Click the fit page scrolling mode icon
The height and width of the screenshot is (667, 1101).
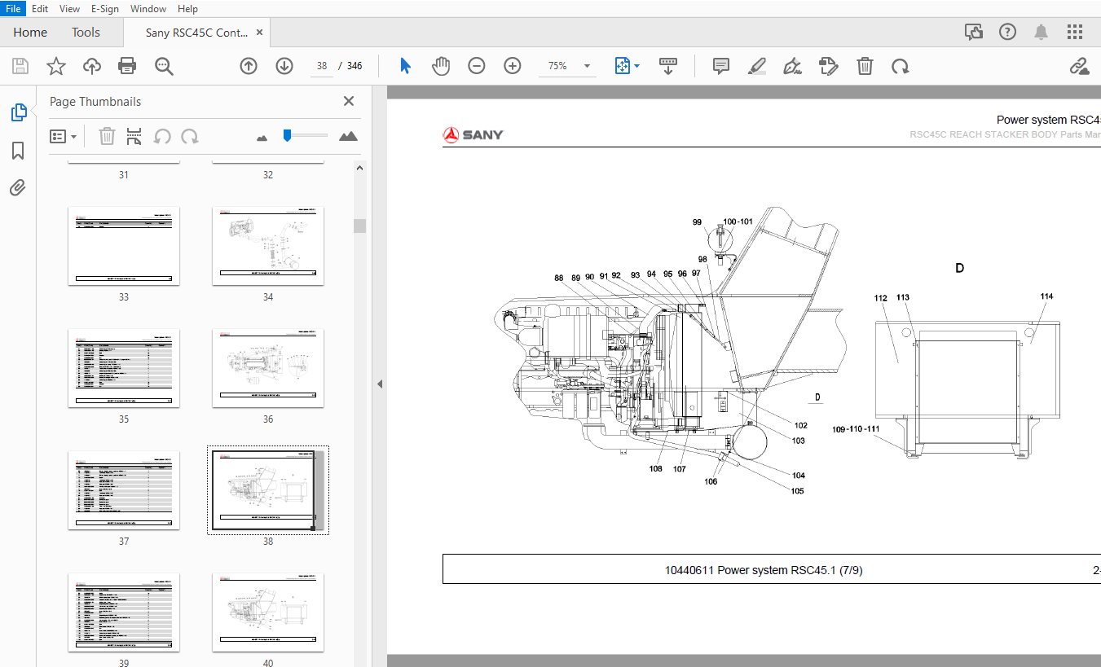pos(622,66)
